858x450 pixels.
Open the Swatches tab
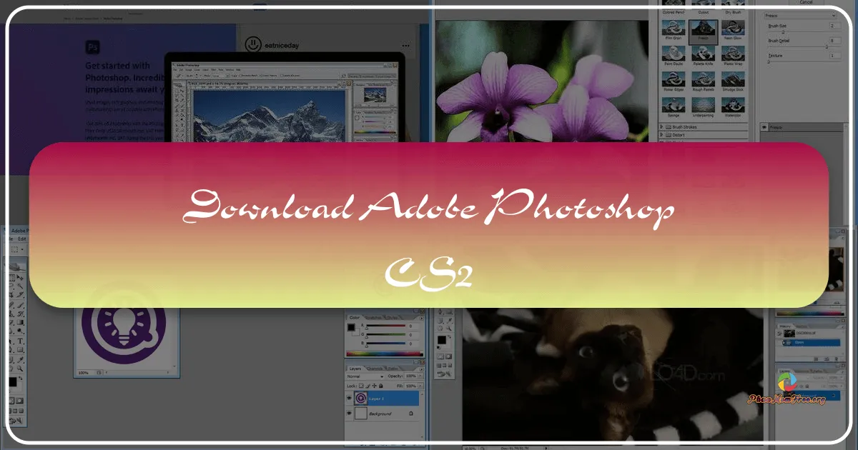point(374,319)
